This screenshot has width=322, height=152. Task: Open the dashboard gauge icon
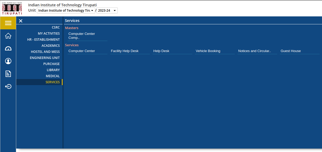pos(8,48)
